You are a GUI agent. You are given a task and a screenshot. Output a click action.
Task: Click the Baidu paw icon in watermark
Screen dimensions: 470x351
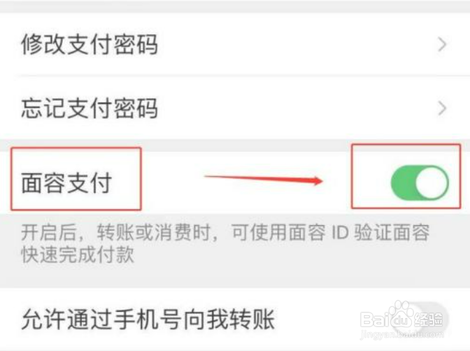pyautogui.click(x=400, y=314)
